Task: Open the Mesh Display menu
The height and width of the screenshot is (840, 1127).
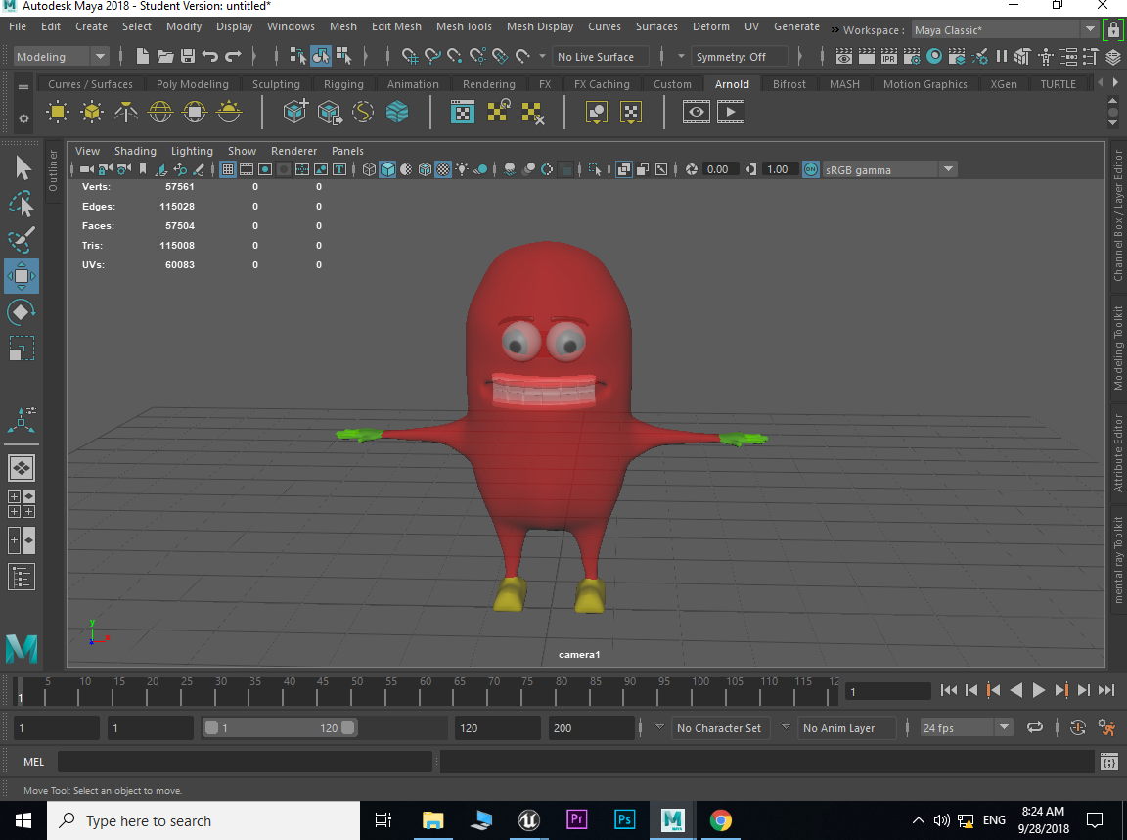Action: coord(540,26)
